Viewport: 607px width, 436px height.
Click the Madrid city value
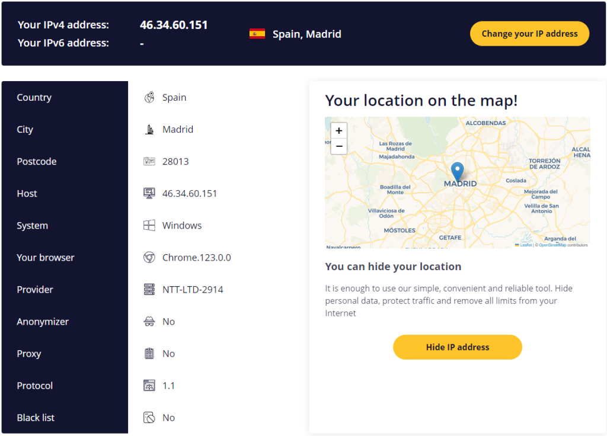(x=178, y=129)
